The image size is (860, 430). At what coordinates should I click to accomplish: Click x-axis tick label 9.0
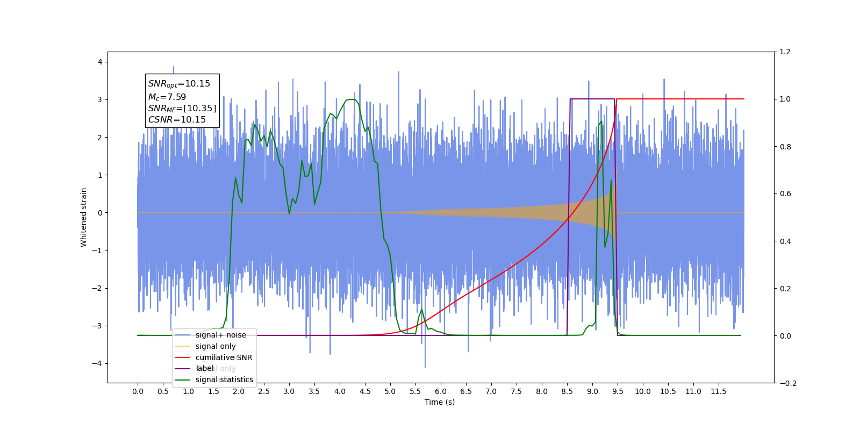[x=592, y=391]
